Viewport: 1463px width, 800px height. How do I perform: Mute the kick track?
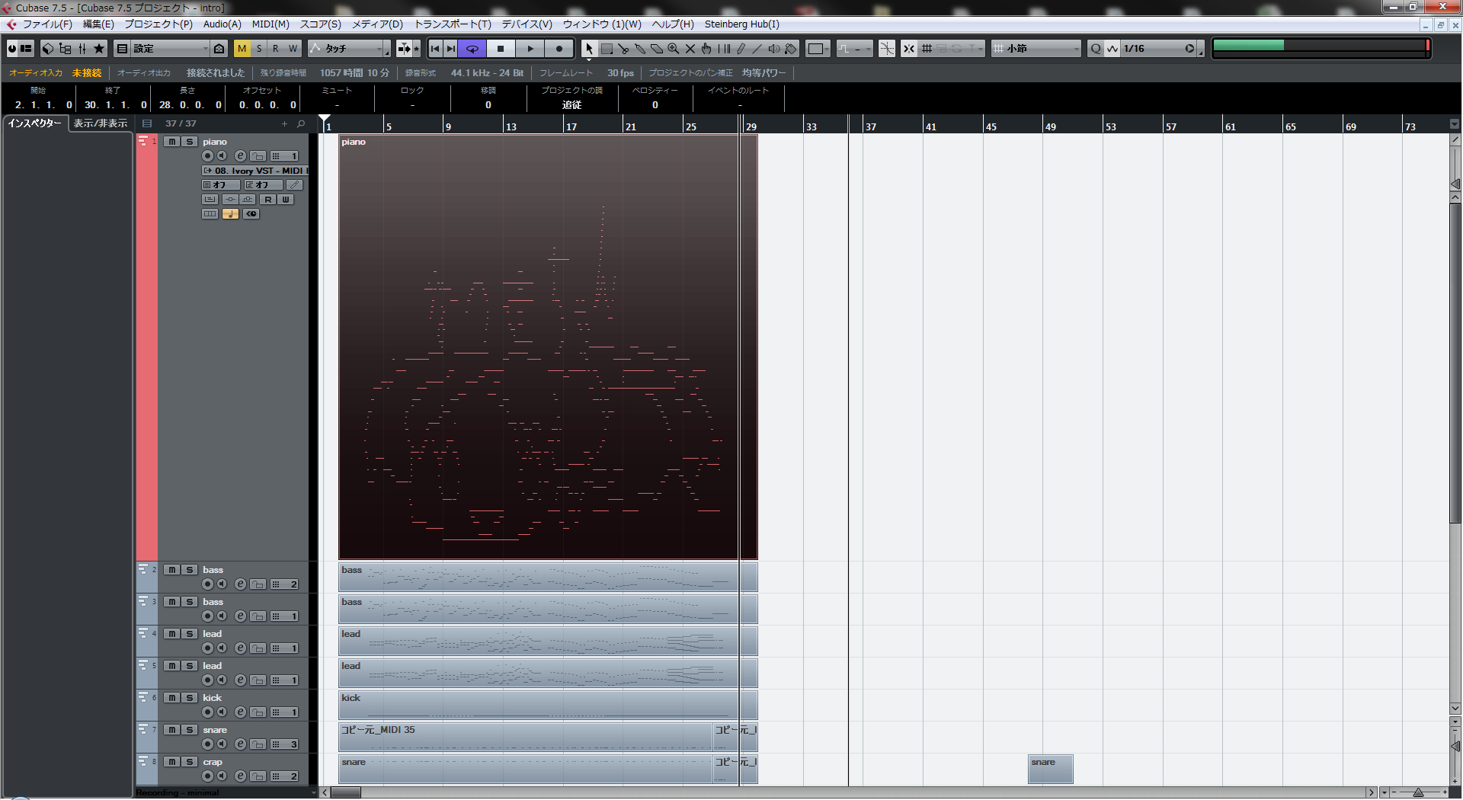[172, 698]
